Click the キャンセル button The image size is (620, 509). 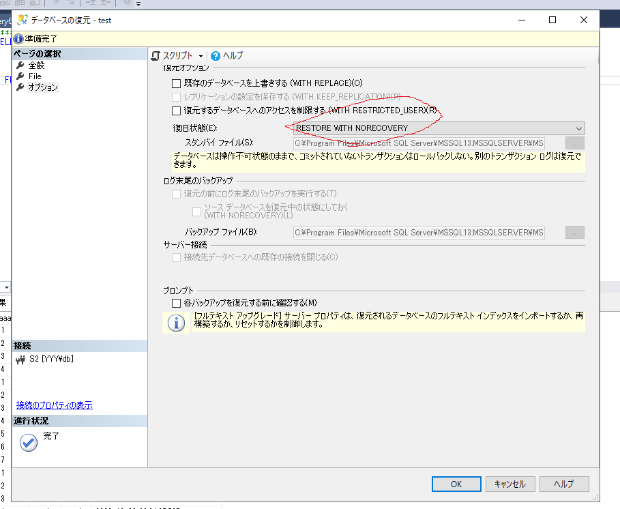pos(510,484)
